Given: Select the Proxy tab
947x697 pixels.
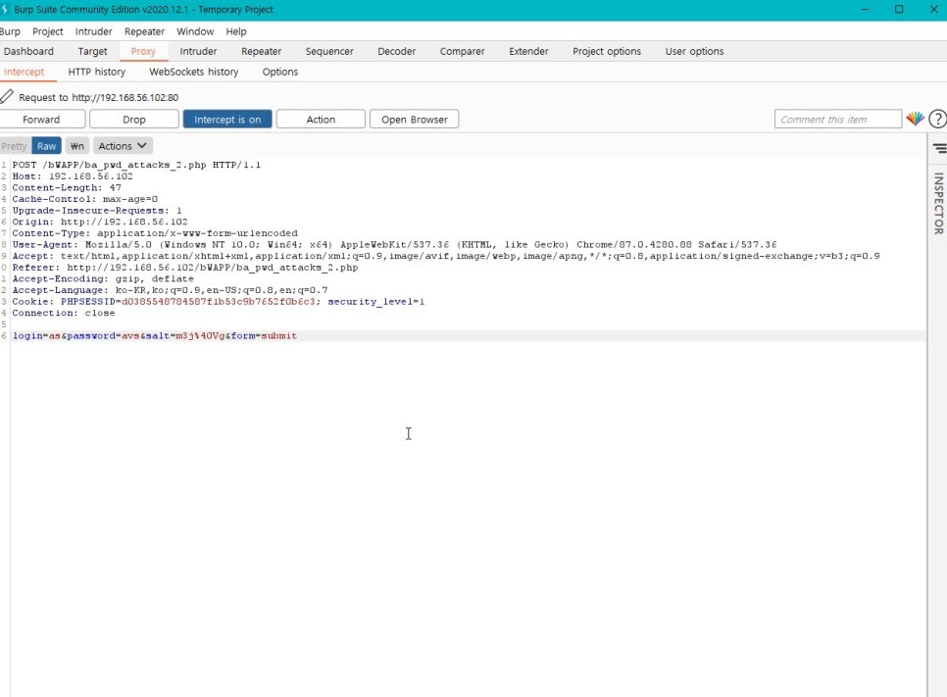Looking at the screenshot, I should coord(143,51).
